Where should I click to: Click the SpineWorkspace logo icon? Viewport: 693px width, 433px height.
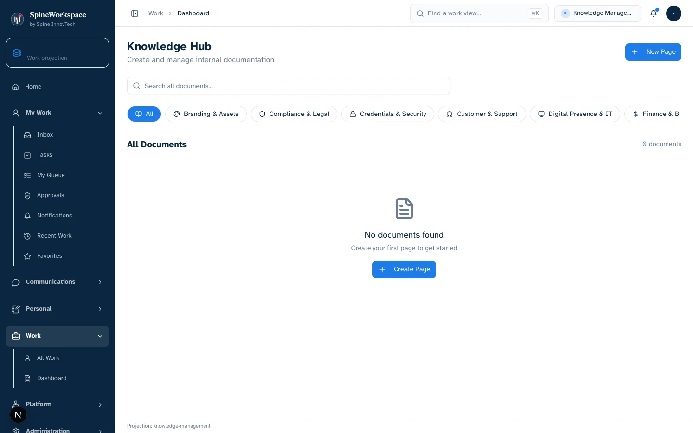coord(17,19)
